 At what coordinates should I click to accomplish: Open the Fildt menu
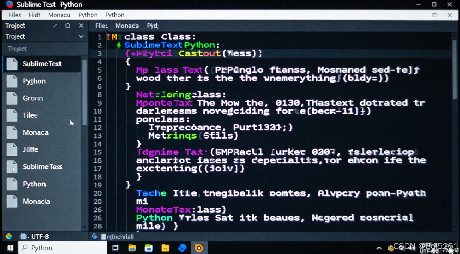(x=34, y=15)
